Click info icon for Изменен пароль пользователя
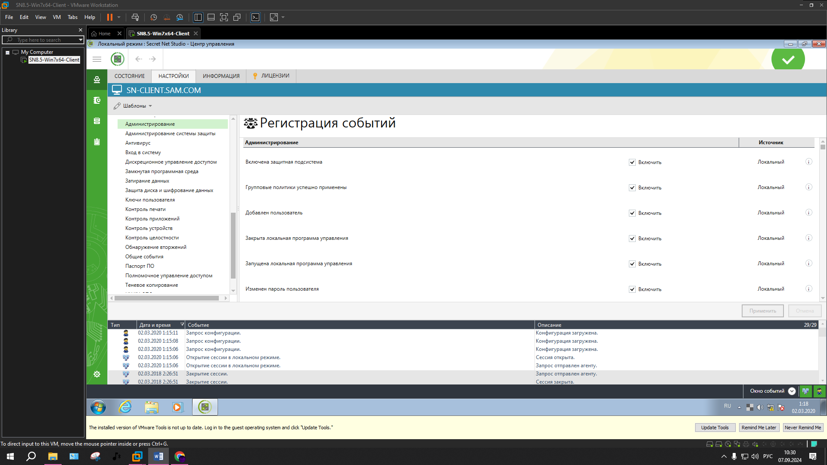 click(x=809, y=289)
